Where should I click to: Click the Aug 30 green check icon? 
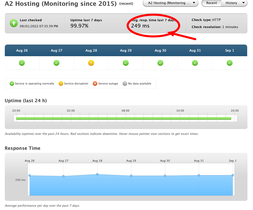pyautogui.click(x=160, y=63)
